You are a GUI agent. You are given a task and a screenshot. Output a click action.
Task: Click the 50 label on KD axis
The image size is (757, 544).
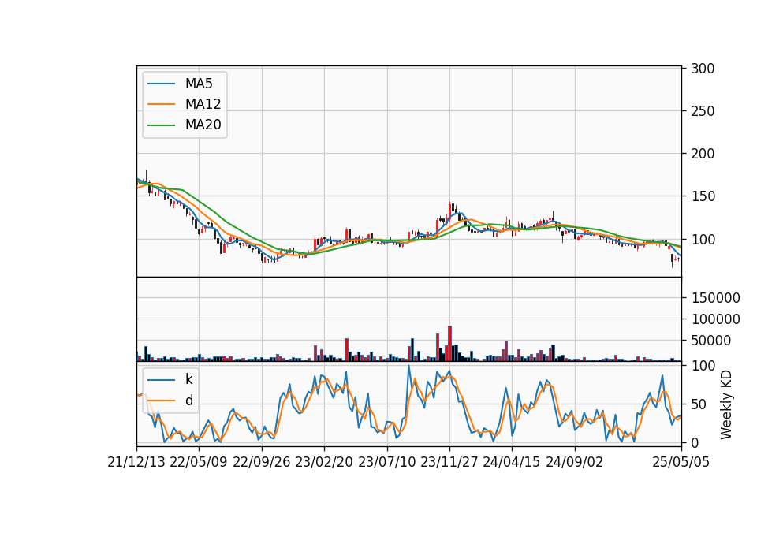[699, 404]
